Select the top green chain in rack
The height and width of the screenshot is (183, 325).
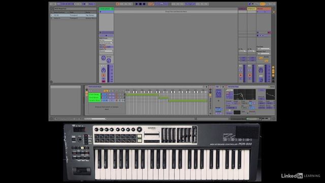pos(94,95)
